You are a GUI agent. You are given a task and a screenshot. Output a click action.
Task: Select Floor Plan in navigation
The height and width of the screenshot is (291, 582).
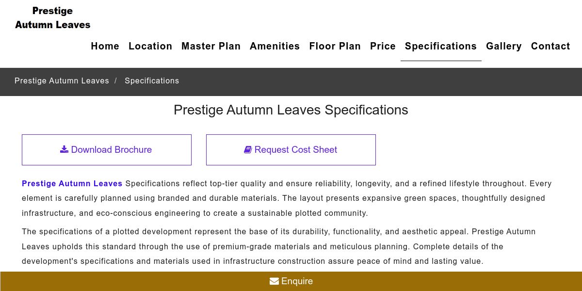[x=335, y=46]
